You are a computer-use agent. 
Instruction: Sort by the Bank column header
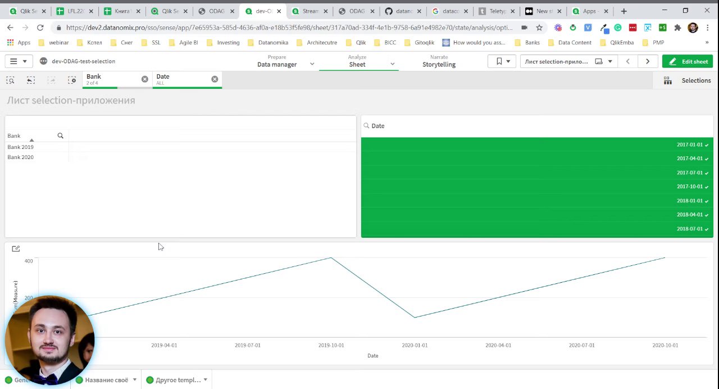click(14, 135)
